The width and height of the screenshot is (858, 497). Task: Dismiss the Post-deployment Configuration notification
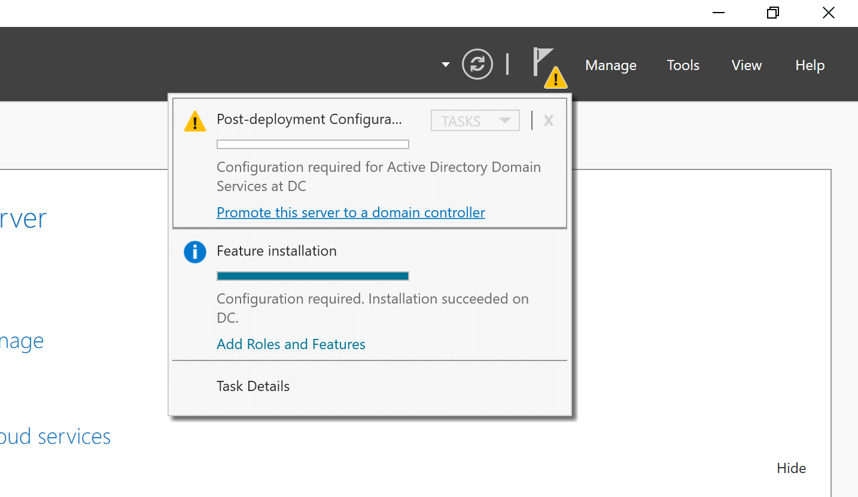point(548,120)
